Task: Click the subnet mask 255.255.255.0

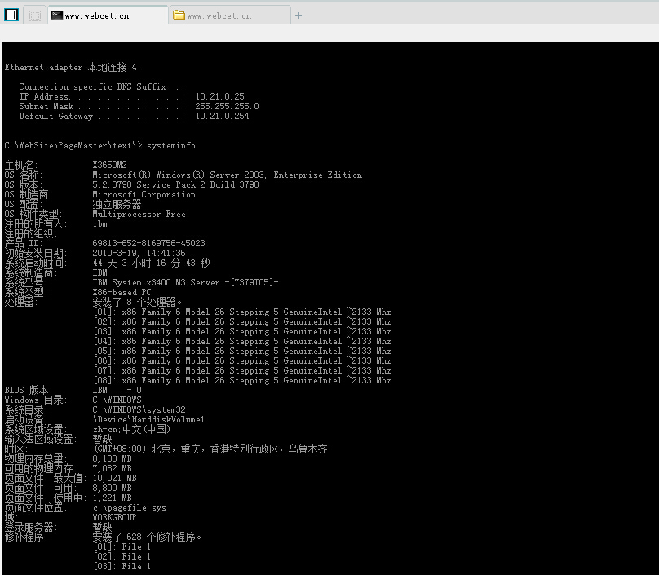Action: click(x=227, y=106)
